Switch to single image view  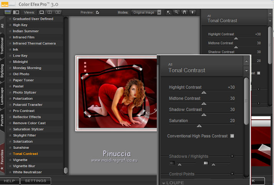tap(42, 12)
